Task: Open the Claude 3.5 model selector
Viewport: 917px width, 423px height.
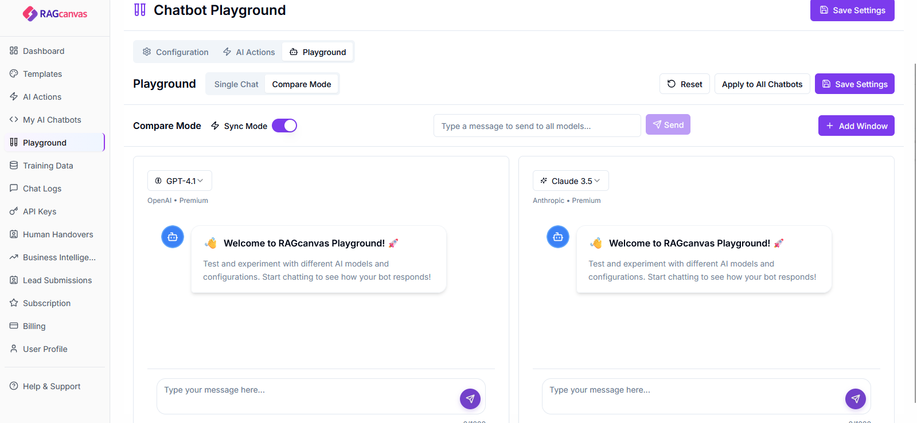Action: 570,180
